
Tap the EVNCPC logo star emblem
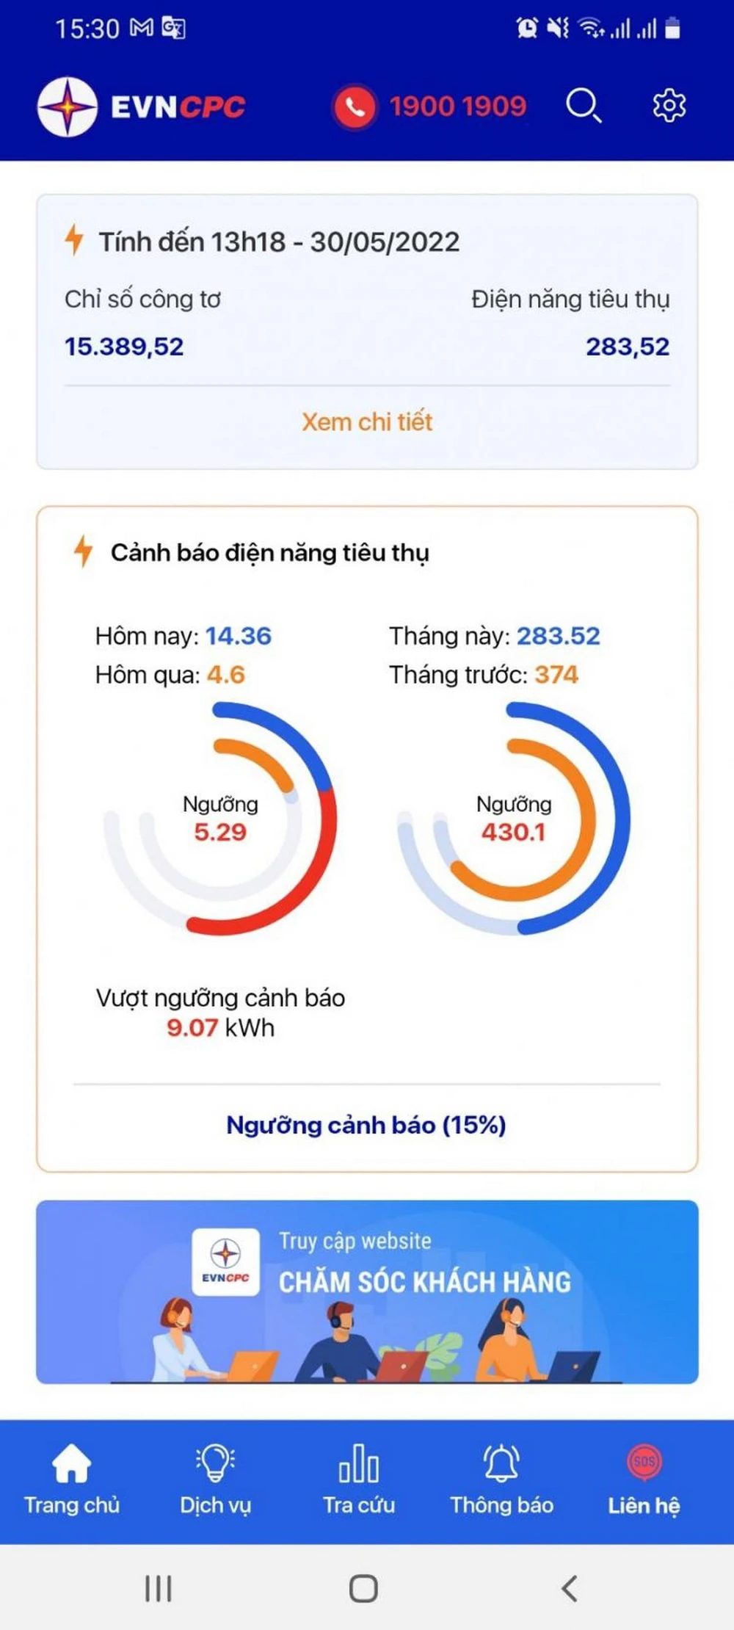pyautogui.click(x=70, y=105)
